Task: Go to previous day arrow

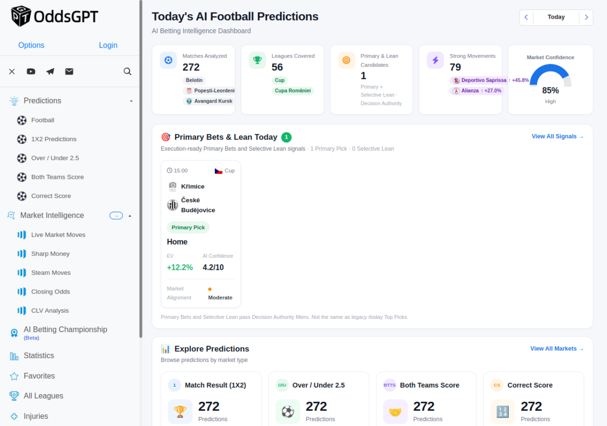Action: click(526, 17)
